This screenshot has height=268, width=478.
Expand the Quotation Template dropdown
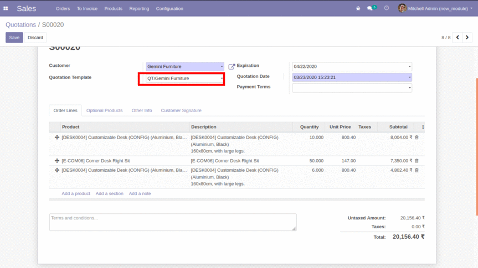[x=222, y=78]
